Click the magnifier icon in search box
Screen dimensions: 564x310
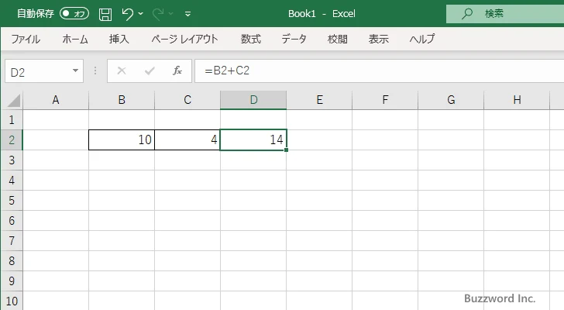coord(467,14)
